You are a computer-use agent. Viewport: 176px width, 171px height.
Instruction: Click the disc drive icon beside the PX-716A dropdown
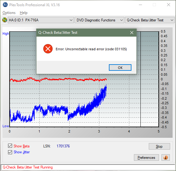point(5,20)
